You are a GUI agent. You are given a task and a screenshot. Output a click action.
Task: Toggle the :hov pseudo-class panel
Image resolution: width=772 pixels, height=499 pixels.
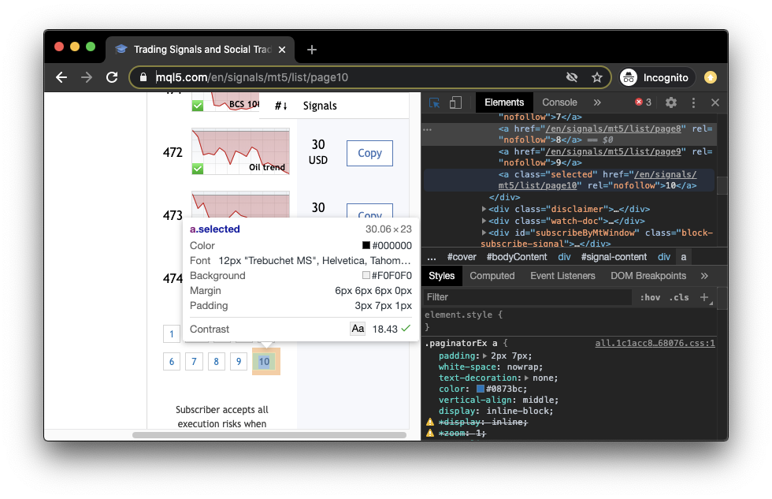pos(650,296)
